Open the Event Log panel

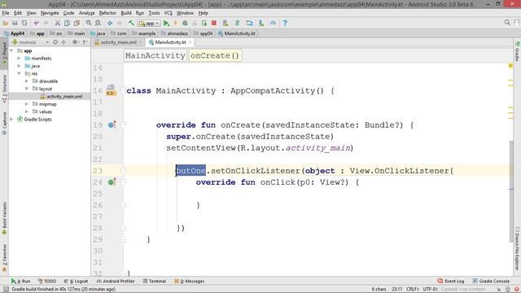451,281
